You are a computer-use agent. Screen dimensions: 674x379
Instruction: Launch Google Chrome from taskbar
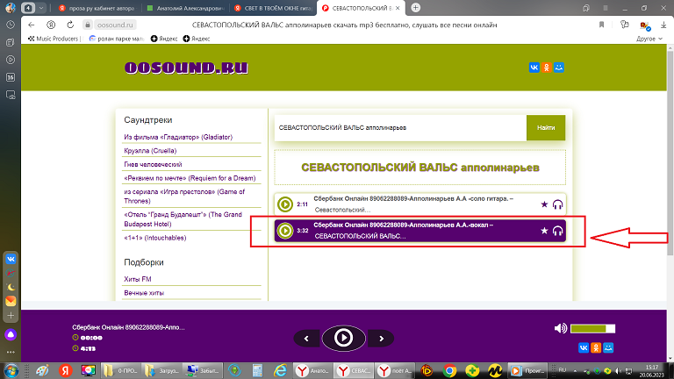click(449, 370)
